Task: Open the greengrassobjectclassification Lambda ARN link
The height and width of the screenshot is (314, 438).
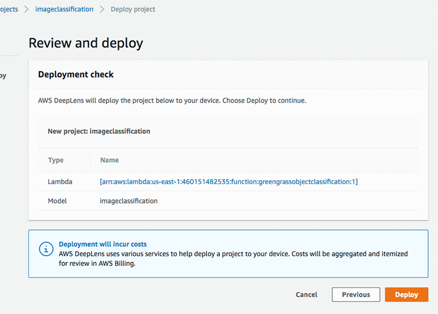Action: coord(229,181)
